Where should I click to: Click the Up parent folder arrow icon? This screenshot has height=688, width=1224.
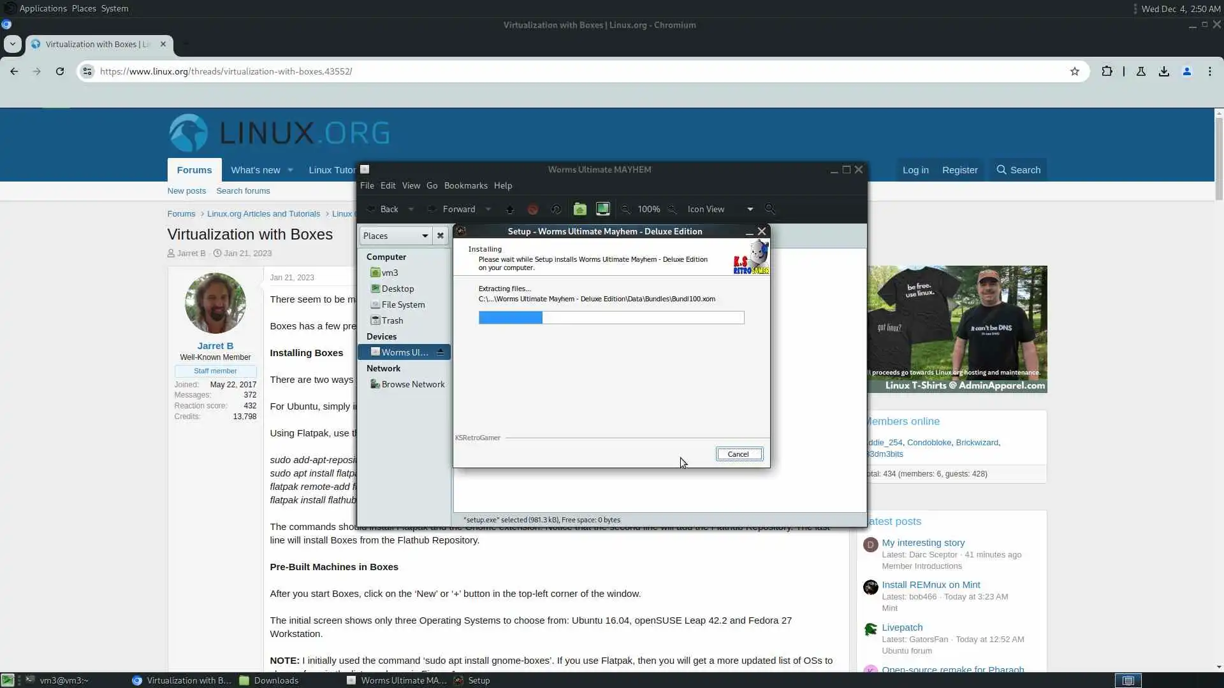510,209
